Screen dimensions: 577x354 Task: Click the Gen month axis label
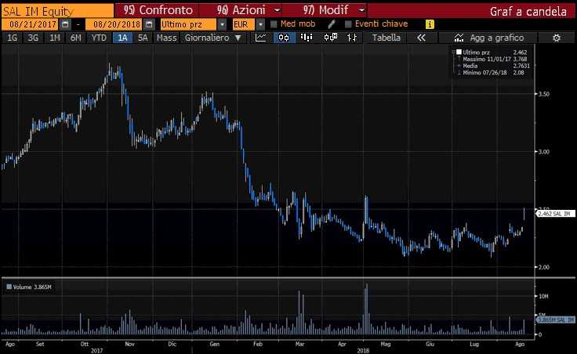click(x=215, y=344)
